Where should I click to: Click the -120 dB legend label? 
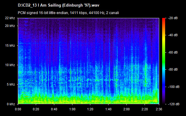click(174, 104)
